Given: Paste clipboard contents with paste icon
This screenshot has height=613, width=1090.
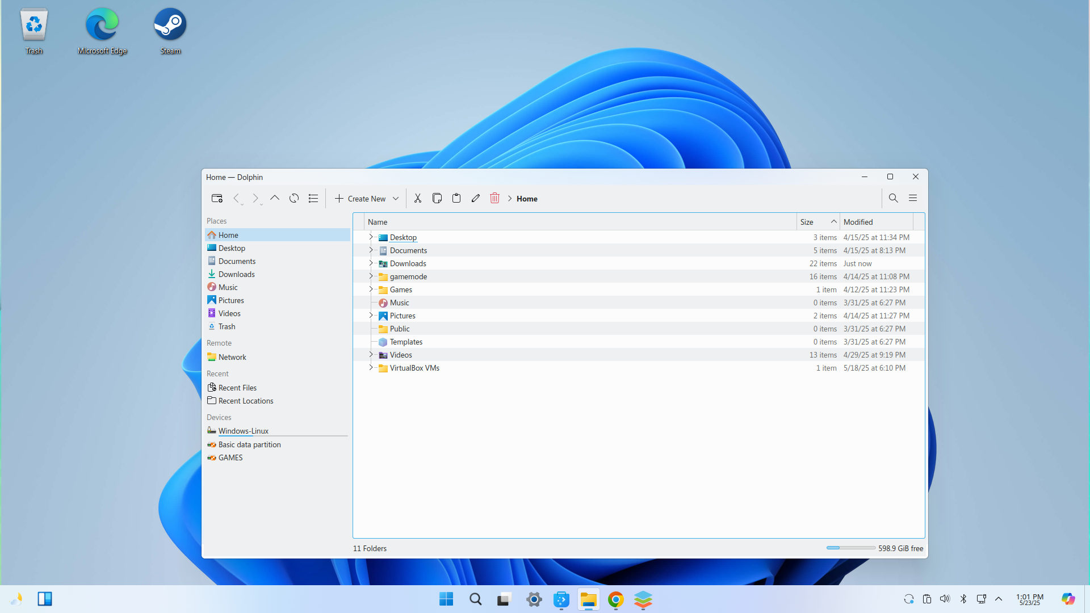Looking at the screenshot, I should coord(456,198).
